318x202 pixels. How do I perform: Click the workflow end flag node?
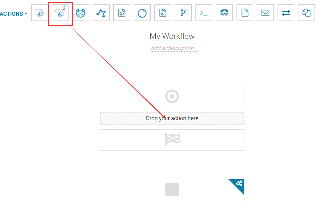(172, 140)
